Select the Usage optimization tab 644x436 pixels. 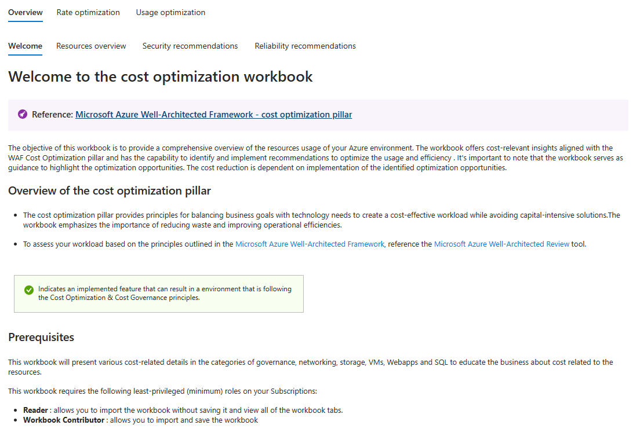tap(170, 12)
